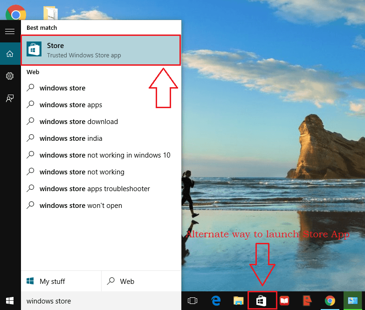365x310 pixels.
Task: Open File Explorer from taskbar
Action: 239,301
